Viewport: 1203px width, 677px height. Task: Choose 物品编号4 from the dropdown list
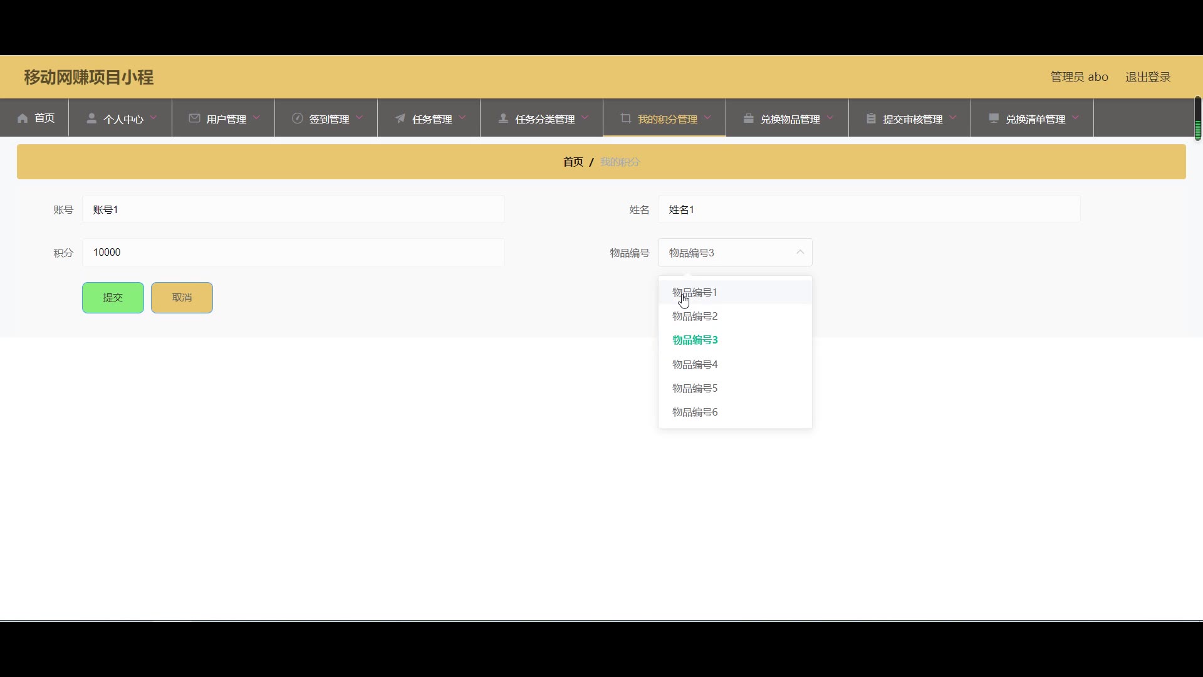735,364
